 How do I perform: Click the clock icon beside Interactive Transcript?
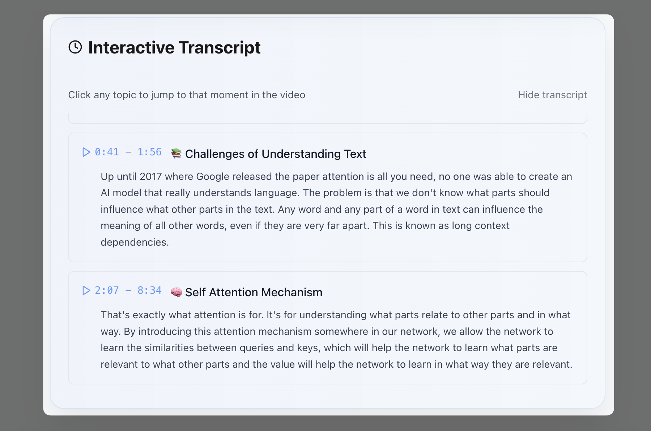click(x=75, y=47)
